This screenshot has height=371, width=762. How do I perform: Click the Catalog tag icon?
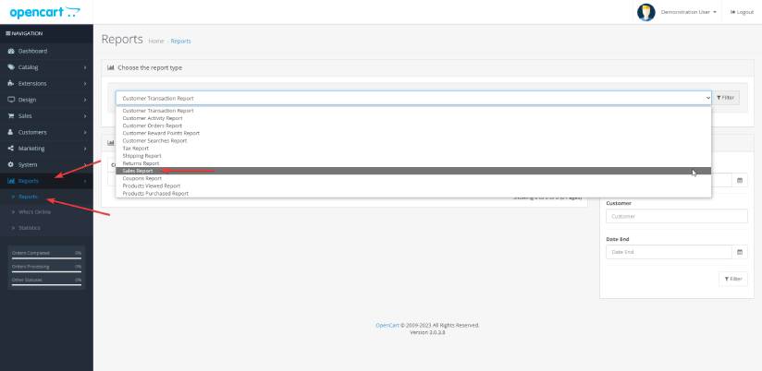(x=10, y=67)
